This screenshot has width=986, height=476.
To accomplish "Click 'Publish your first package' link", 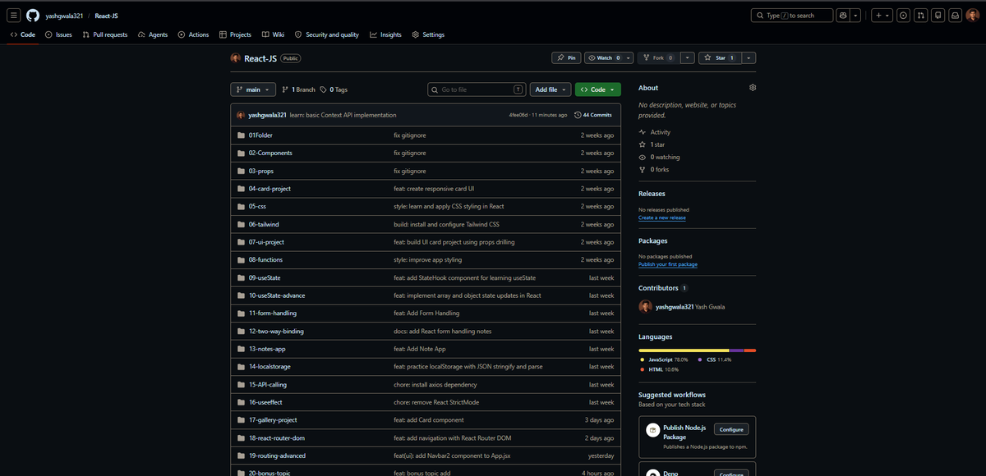I will 668,264.
